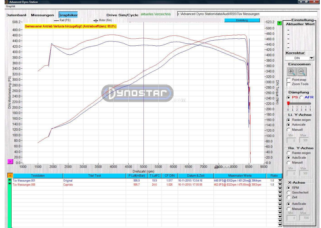Enable the Zoom Tools checkbox
This screenshot has width=321, height=228.
pyautogui.click(x=289, y=84)
